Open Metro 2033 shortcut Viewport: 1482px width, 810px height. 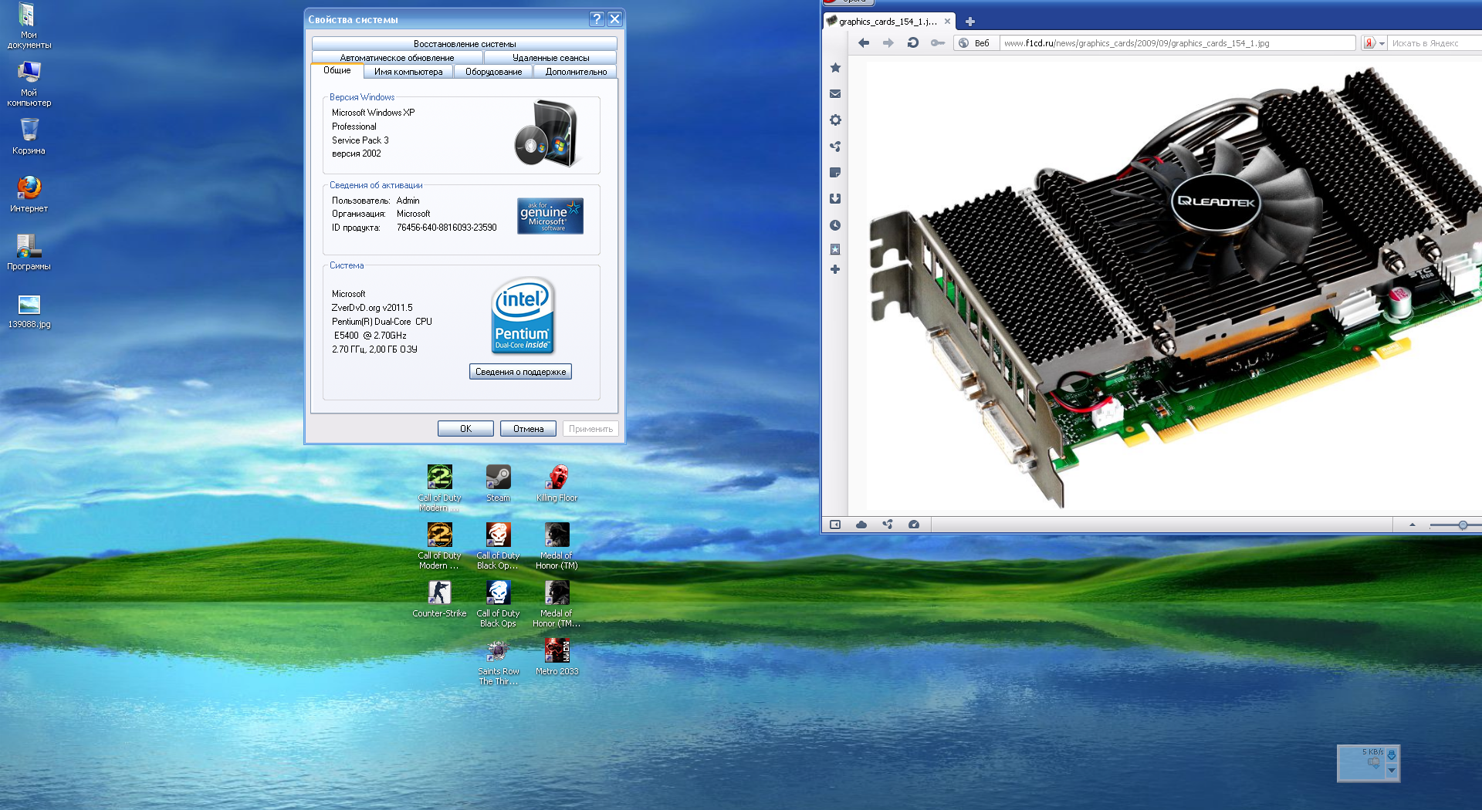point(557,657)
